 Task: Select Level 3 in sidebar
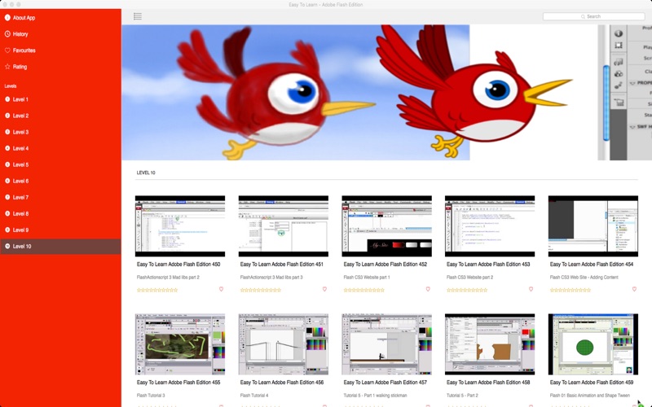60,132
